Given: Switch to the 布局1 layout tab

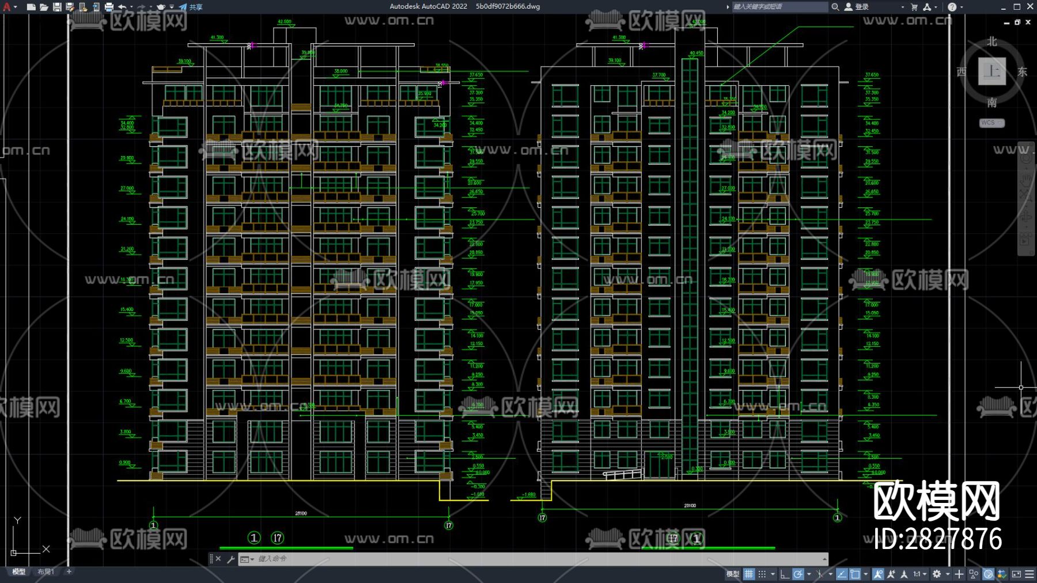Looking at the screenshot, I should 46,571.
